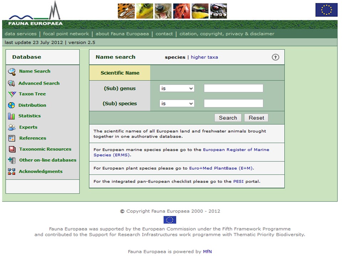Screen dimensions: 342x256
Task: Click the Acknowledgments grid icon
Action: (x=11, y=171)
